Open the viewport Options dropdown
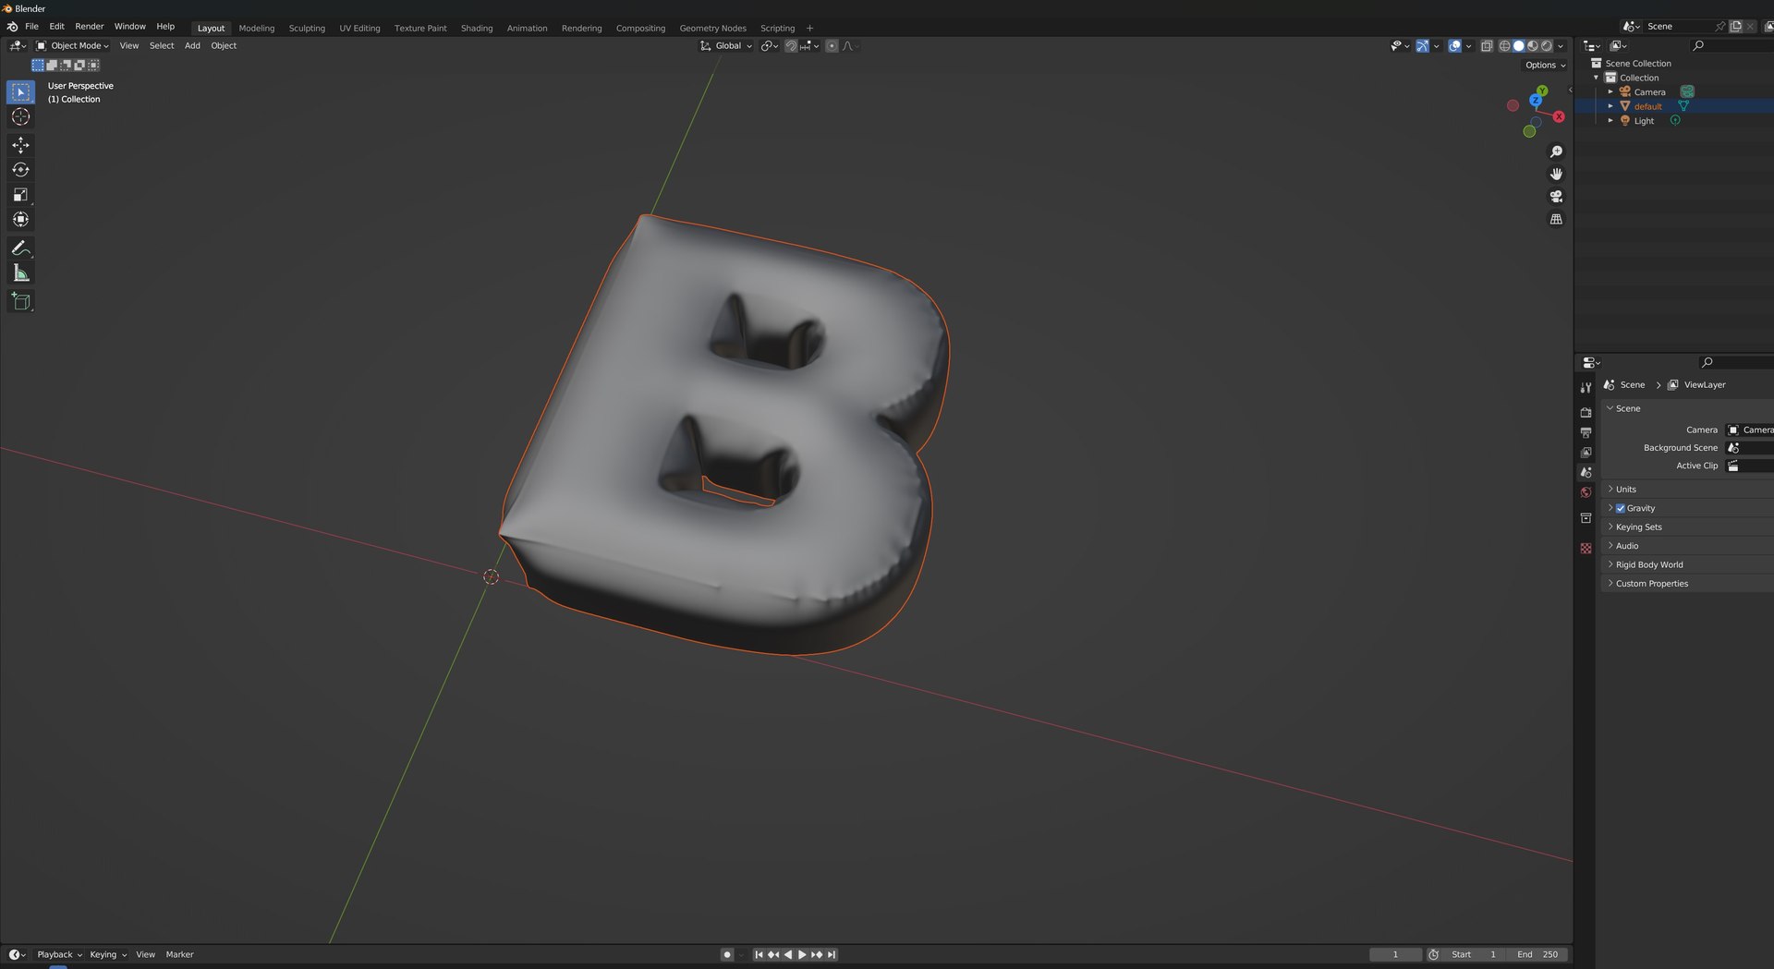The height and width of the screenshot is (969, 1774). (1545, 66)
